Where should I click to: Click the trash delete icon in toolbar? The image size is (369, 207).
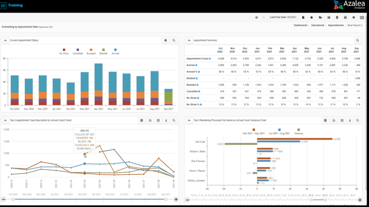337,18
